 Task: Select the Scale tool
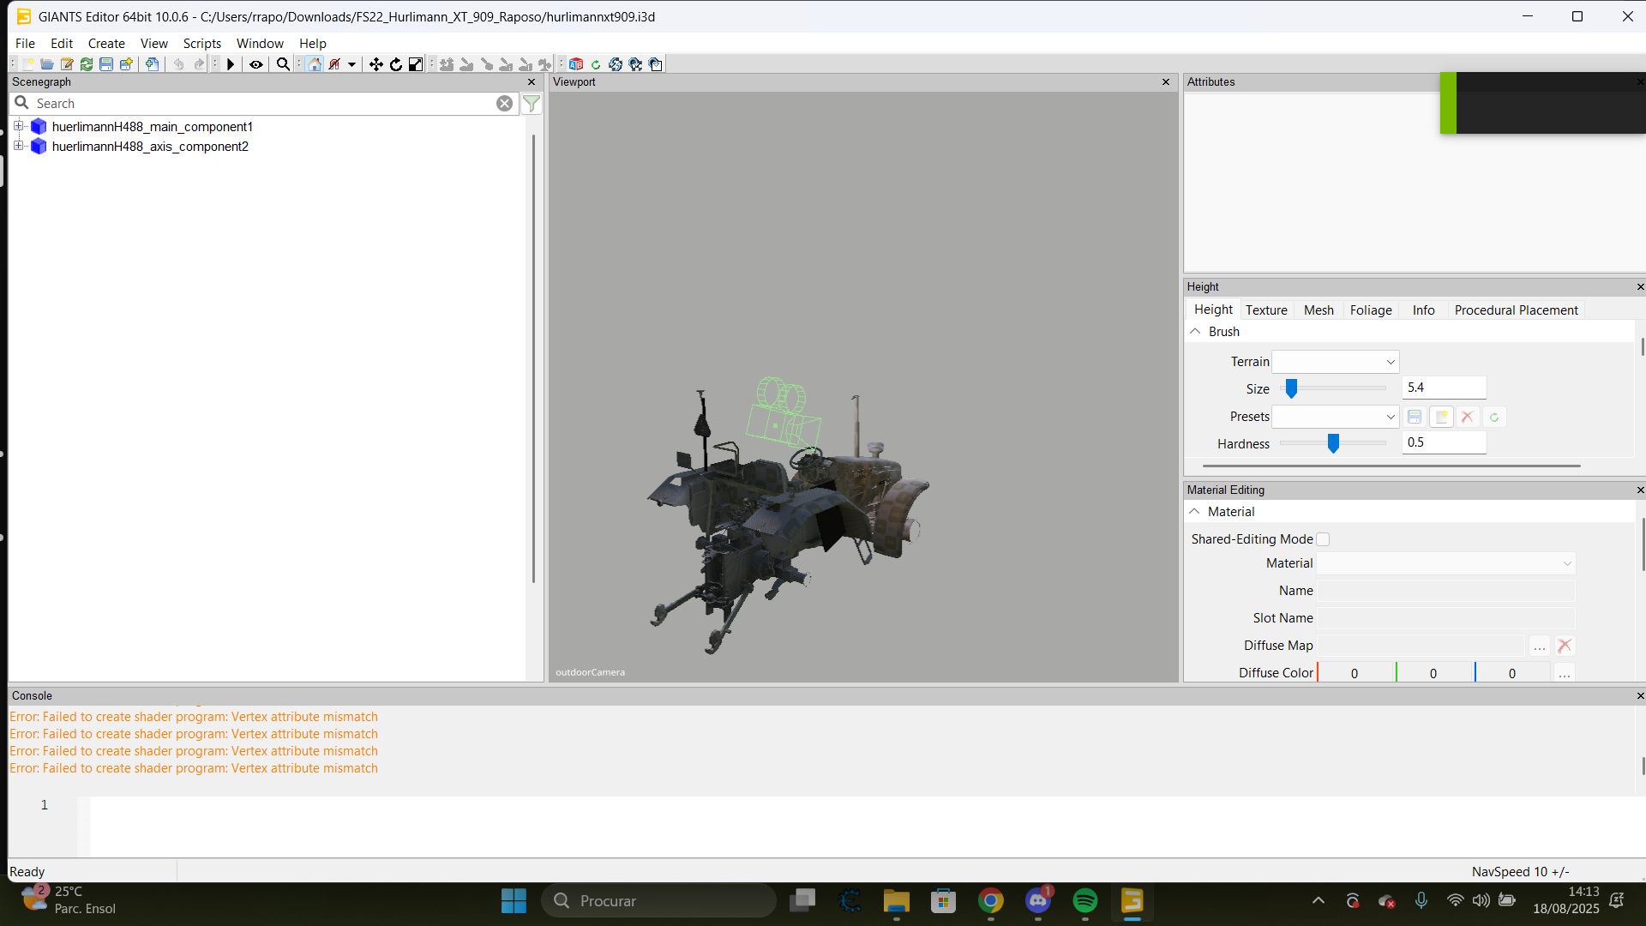(x=416, y=64)
